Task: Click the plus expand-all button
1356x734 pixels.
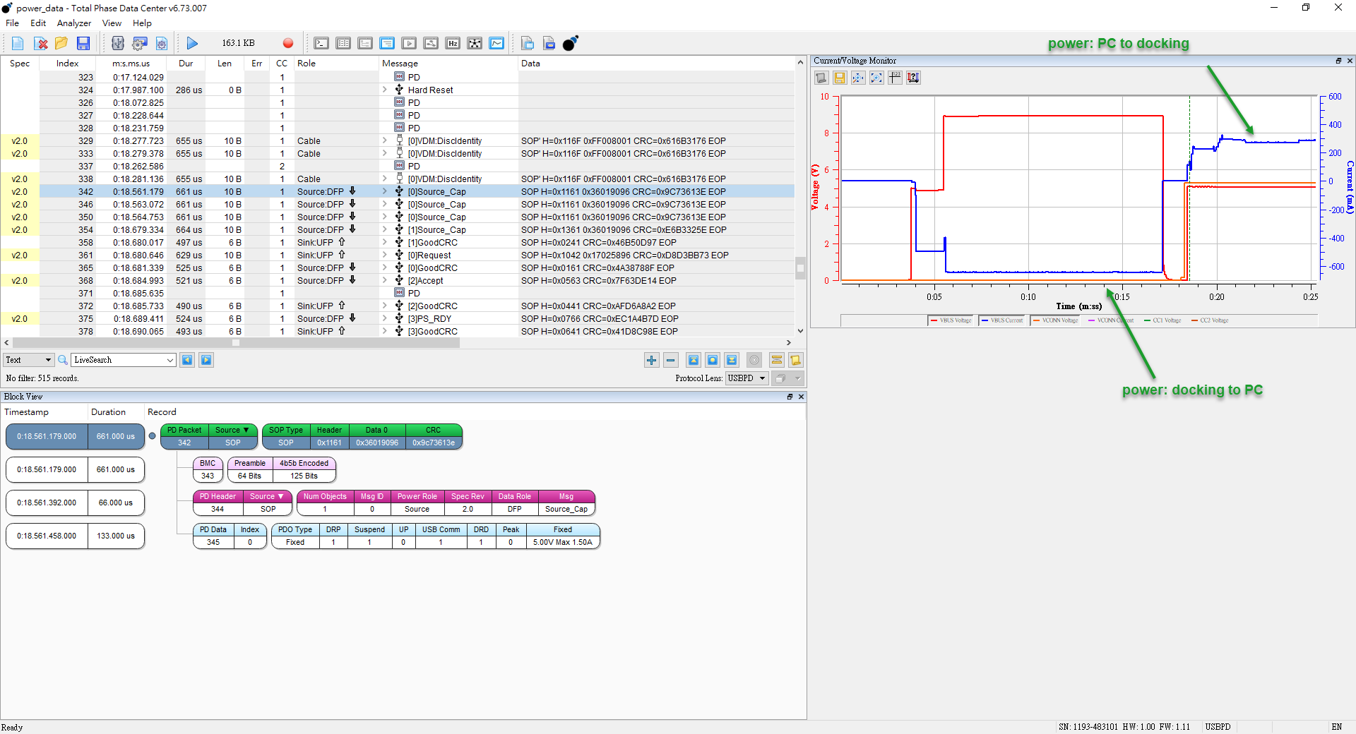Action: point(651,361)
